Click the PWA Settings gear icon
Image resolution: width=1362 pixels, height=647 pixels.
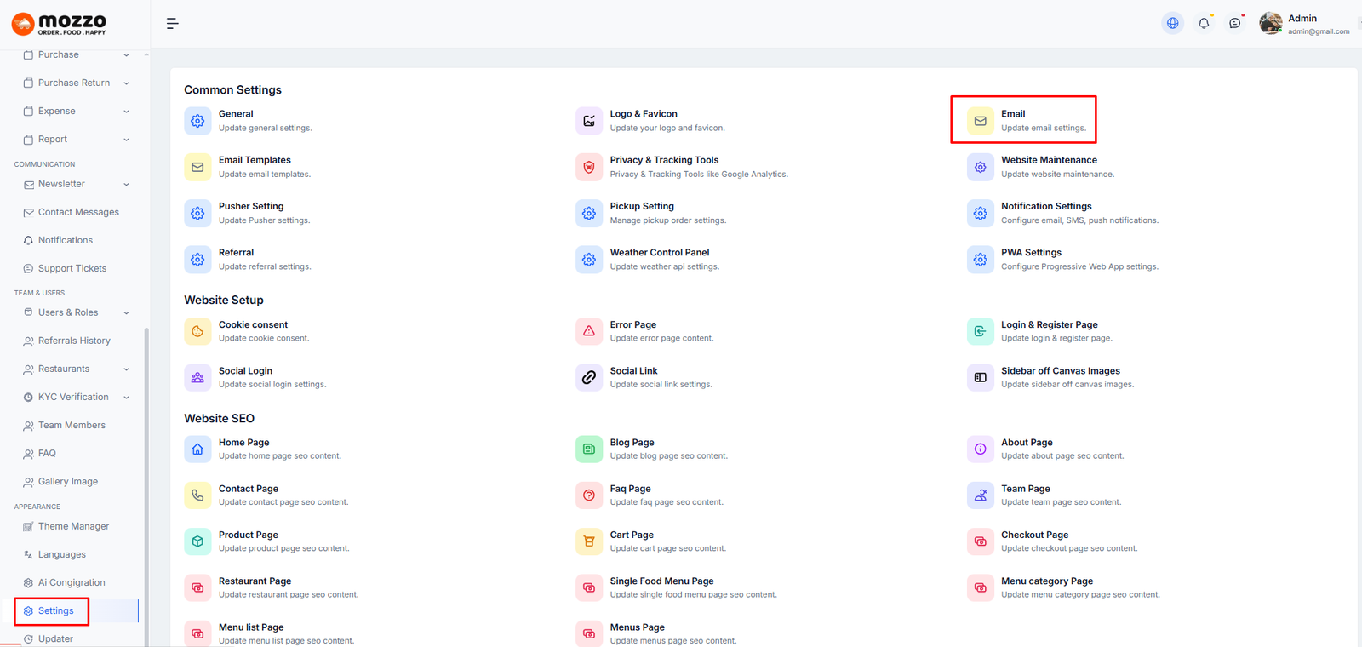click(981, 260)
